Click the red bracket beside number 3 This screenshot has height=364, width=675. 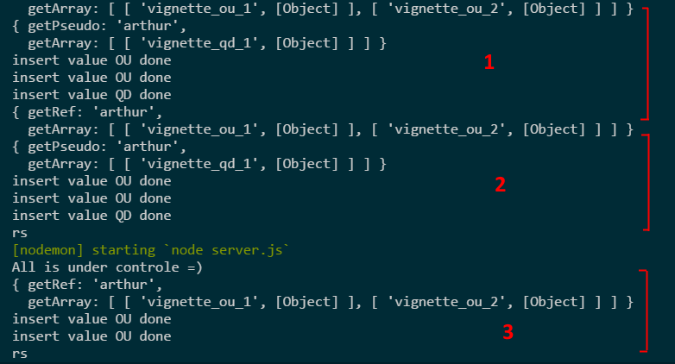pos(644,311)
